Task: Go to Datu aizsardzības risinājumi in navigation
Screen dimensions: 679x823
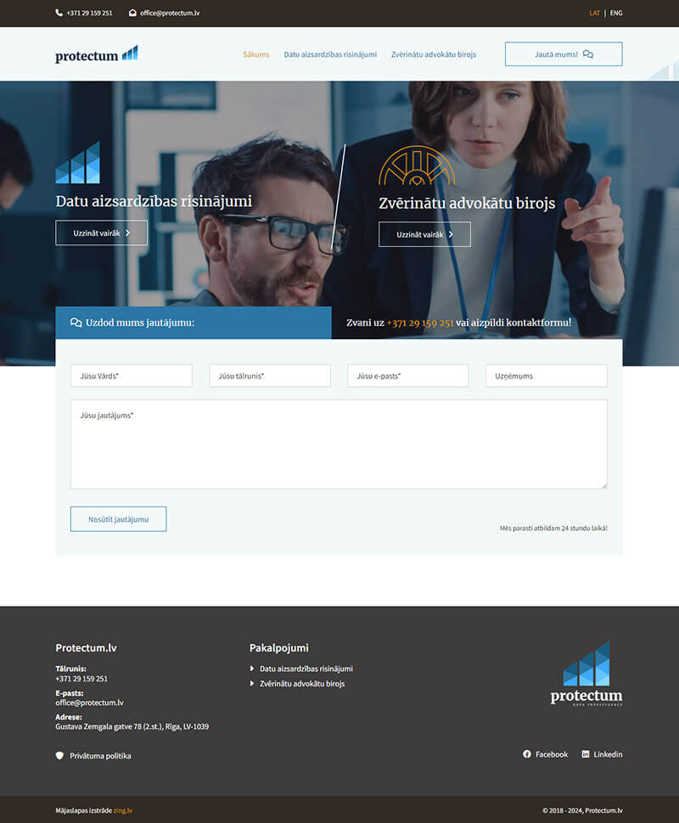Action: (330, 54)
